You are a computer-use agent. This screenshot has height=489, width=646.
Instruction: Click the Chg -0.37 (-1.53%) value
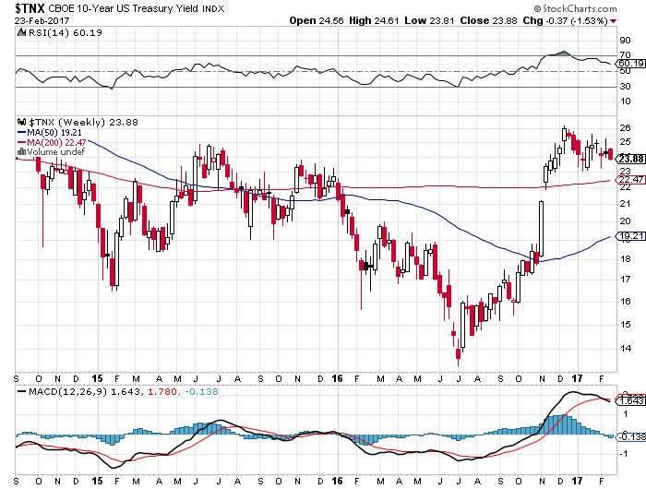pyautogui.click(x=565, y=20)
